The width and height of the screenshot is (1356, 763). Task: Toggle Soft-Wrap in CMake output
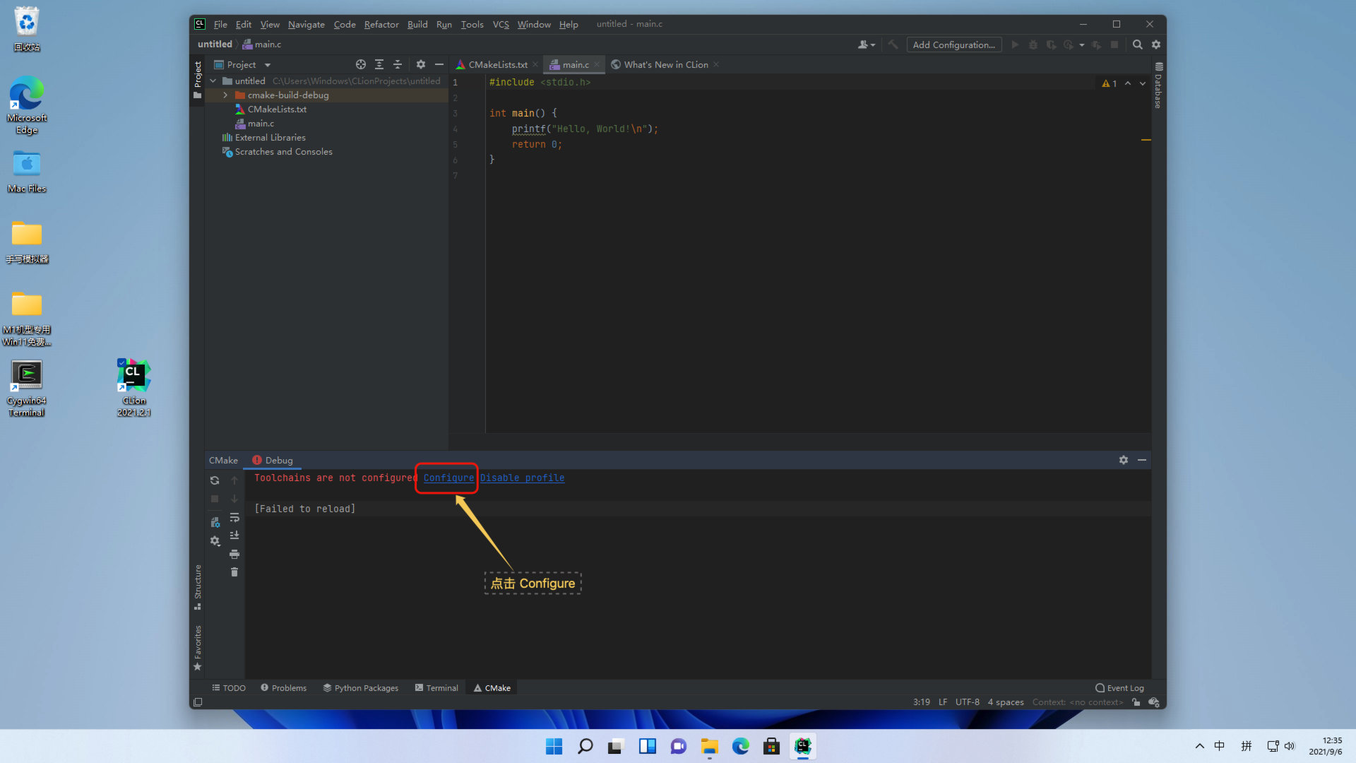coord(234,517)
